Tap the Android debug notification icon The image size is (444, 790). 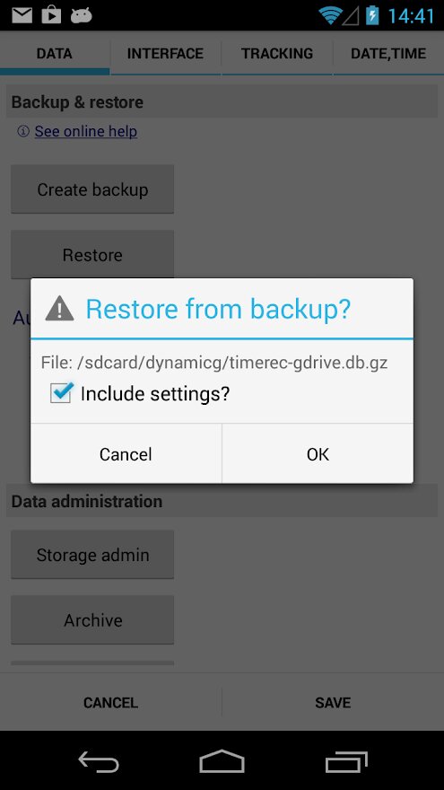81,15
